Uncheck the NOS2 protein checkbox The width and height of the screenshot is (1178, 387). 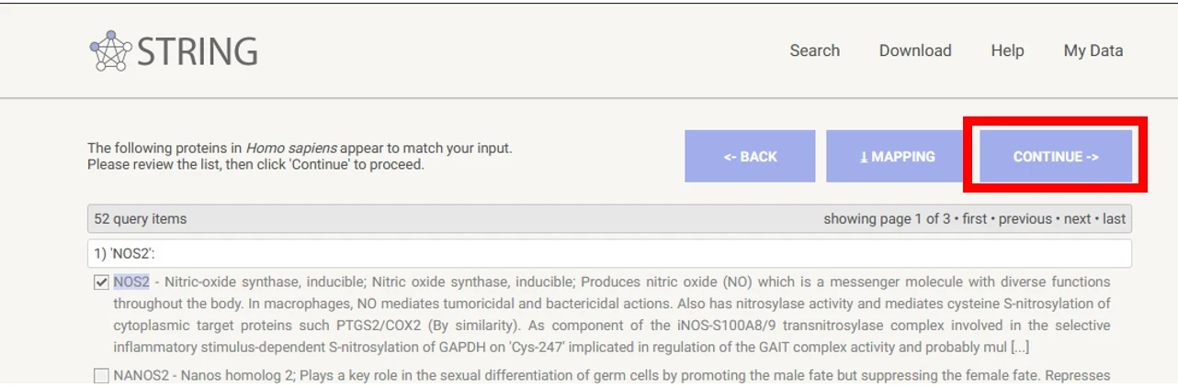[x=101, y=282]
